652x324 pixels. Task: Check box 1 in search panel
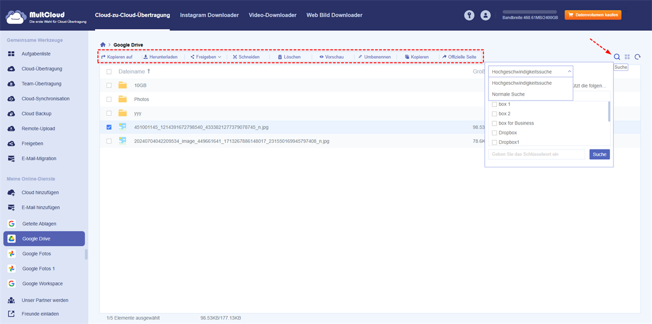click(x=494, y=104)
